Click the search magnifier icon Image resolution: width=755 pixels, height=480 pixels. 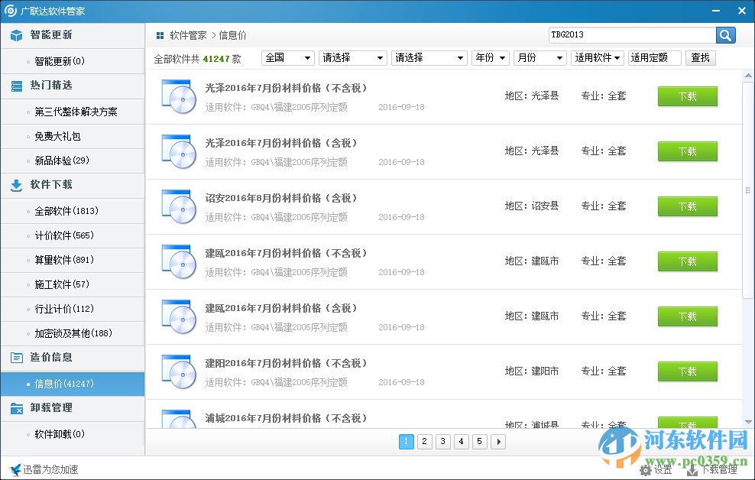724,34
